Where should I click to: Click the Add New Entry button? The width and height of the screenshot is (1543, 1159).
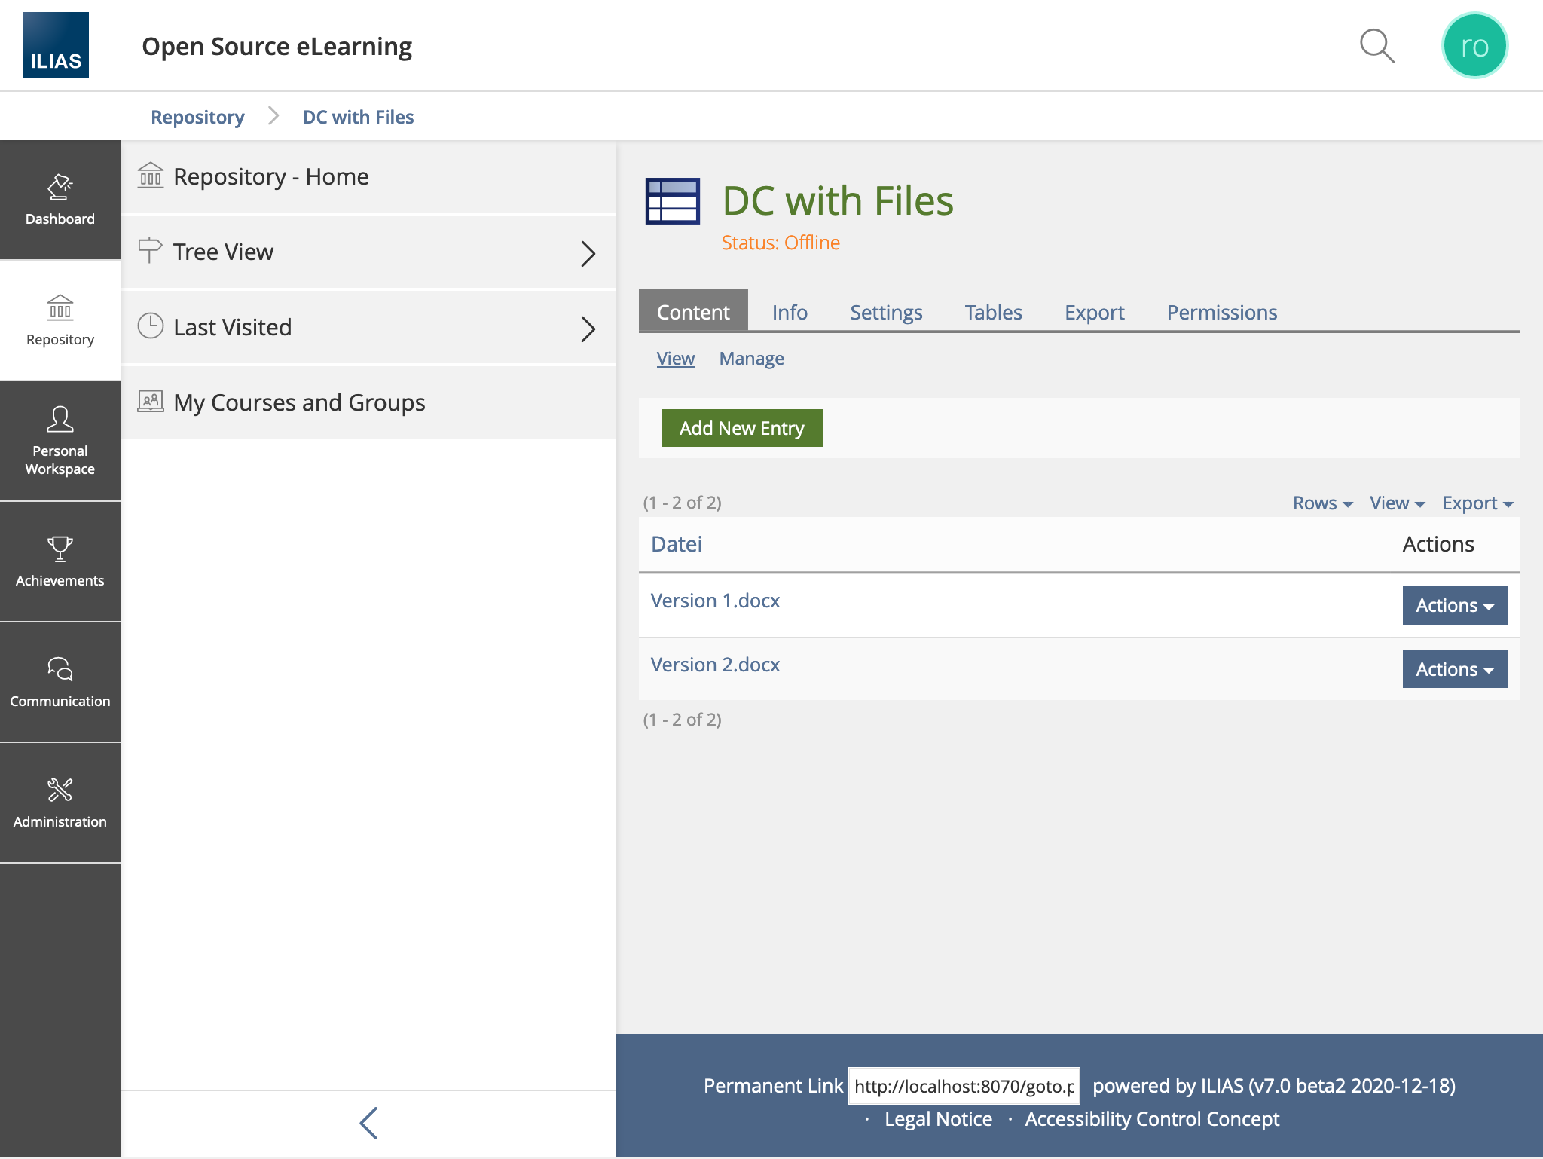pyautogui.click(x=741, y=428)
